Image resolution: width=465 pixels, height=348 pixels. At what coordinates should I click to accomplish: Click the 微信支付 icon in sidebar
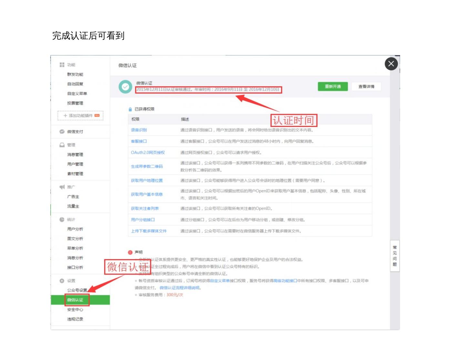click(x=62, y=131)
